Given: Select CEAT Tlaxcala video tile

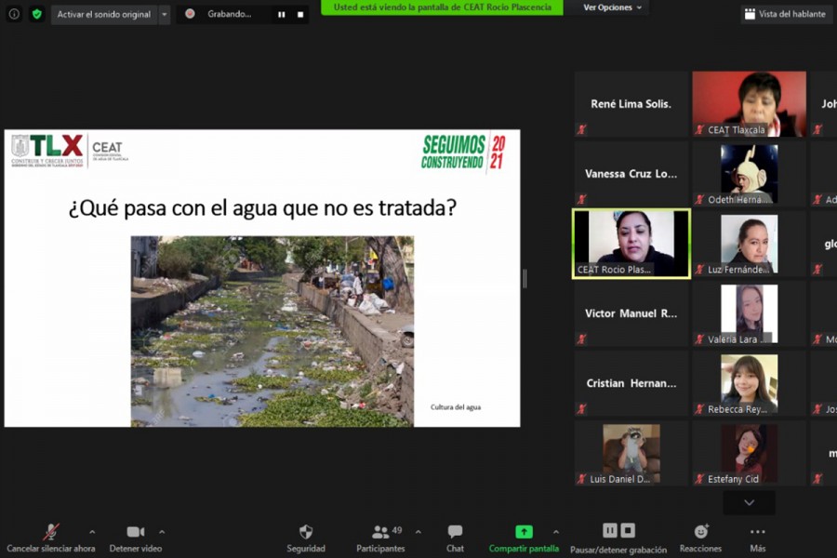Looking at the screenshot, I should (x=749, y=104).
